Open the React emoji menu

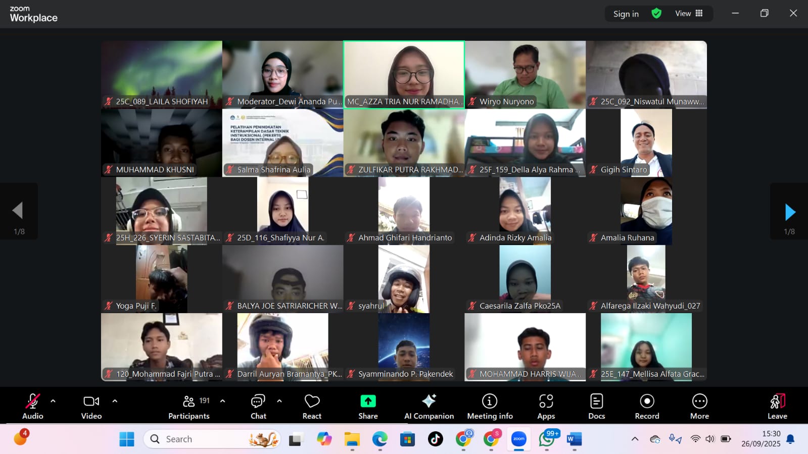312,407
